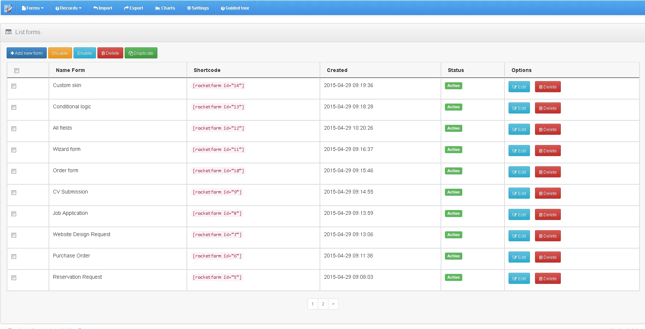Check the Website Design Request checkbox
Viewport: 645px width, 329px height.
tap(14, 235)
